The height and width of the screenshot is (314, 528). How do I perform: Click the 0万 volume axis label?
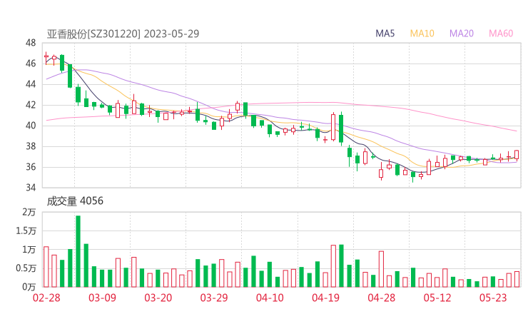pyautogui.click(x=29, y=287)
